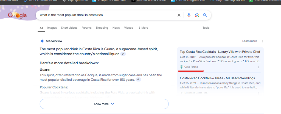The image size is (281, 114).
Task: Open Costa Rican Cocktails Mil Besos Weddings link
Action: [217, 78]
